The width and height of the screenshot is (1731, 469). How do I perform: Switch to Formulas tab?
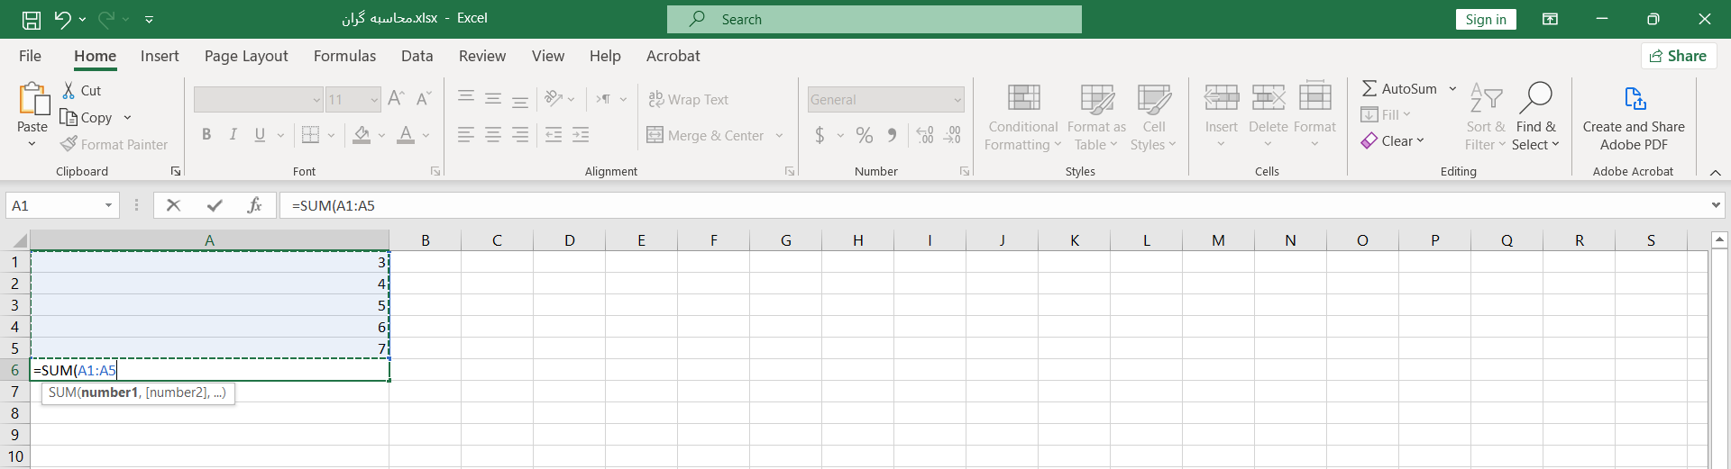344,56
